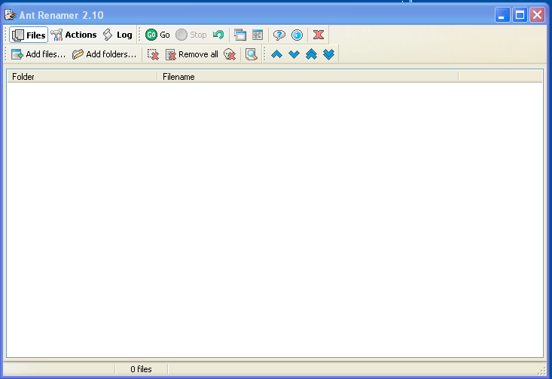The height and width of the screenshot is (379, 552).
Task: Open the Actions tab
Action: pyautogui.click(x=74, y=35)
